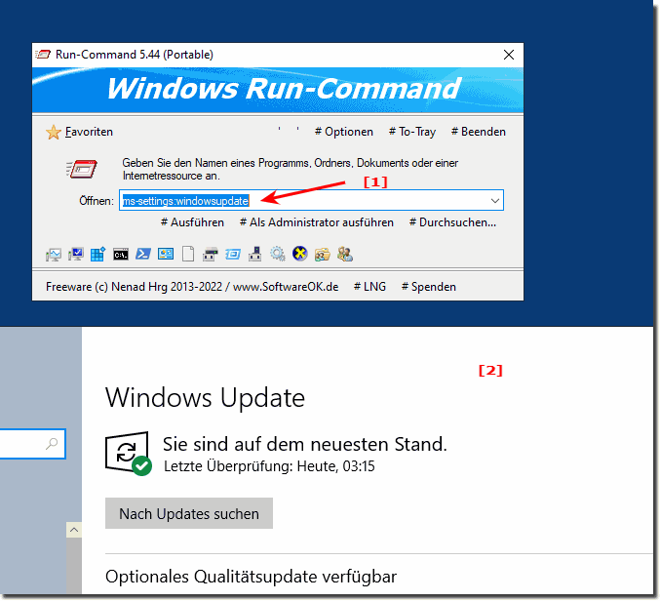
Task: Launch Command Prompt icon
Action: pyautogui.click(x=121, y=255)
